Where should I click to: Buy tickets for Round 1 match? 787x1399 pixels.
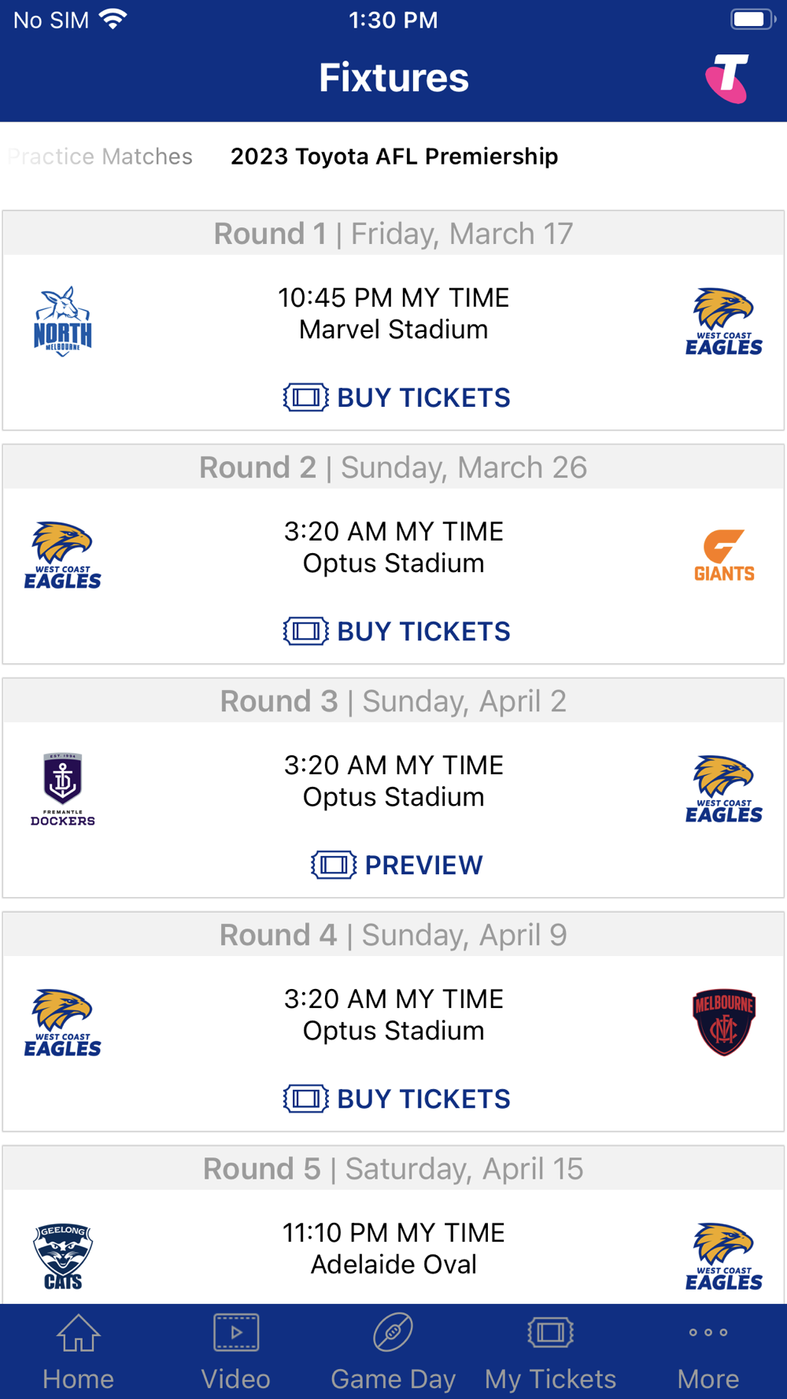[397, 398]
